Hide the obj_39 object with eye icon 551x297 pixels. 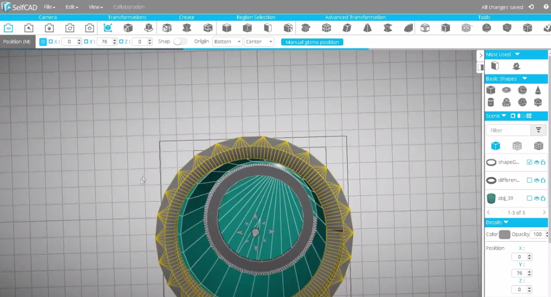click(537, 198)
